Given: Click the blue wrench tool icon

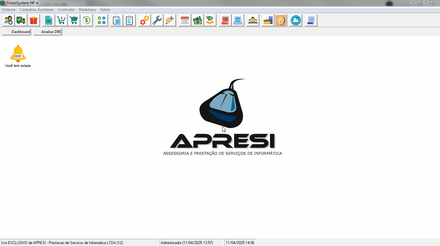Looking at the screenshot, I should pos(157,21).
